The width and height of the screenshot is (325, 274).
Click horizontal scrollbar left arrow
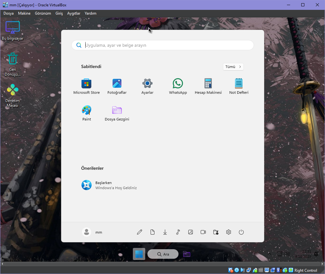pyautogui.click(x=2, y=264)
